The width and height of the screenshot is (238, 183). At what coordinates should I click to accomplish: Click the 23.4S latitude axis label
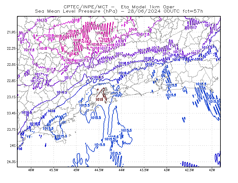(x=11, y=113)
